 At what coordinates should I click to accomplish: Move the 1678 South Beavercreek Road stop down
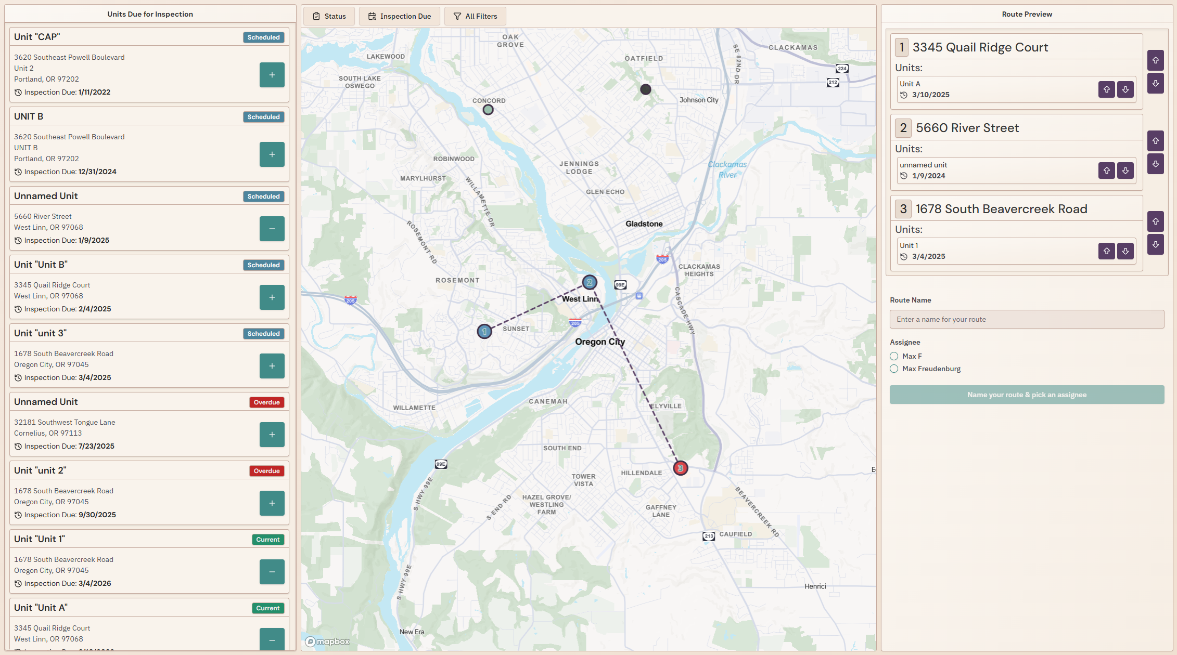[x=1156, y=244]
